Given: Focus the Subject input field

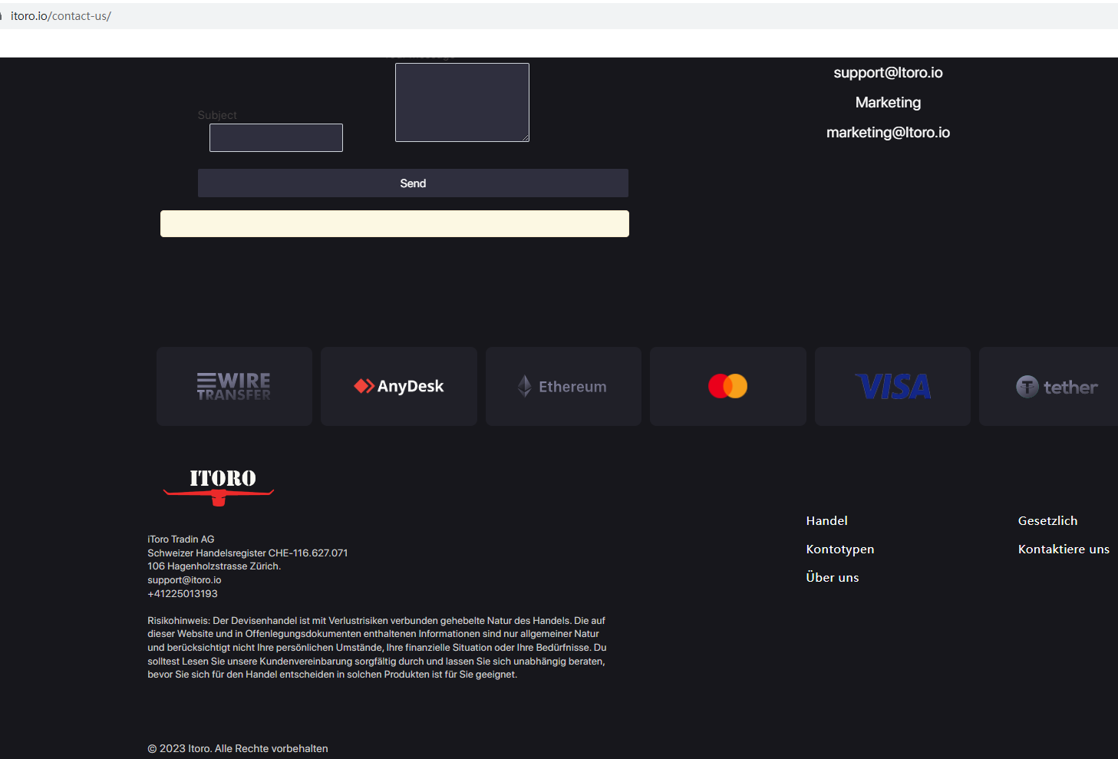Looking at the screenshot, I should point(276,138).
